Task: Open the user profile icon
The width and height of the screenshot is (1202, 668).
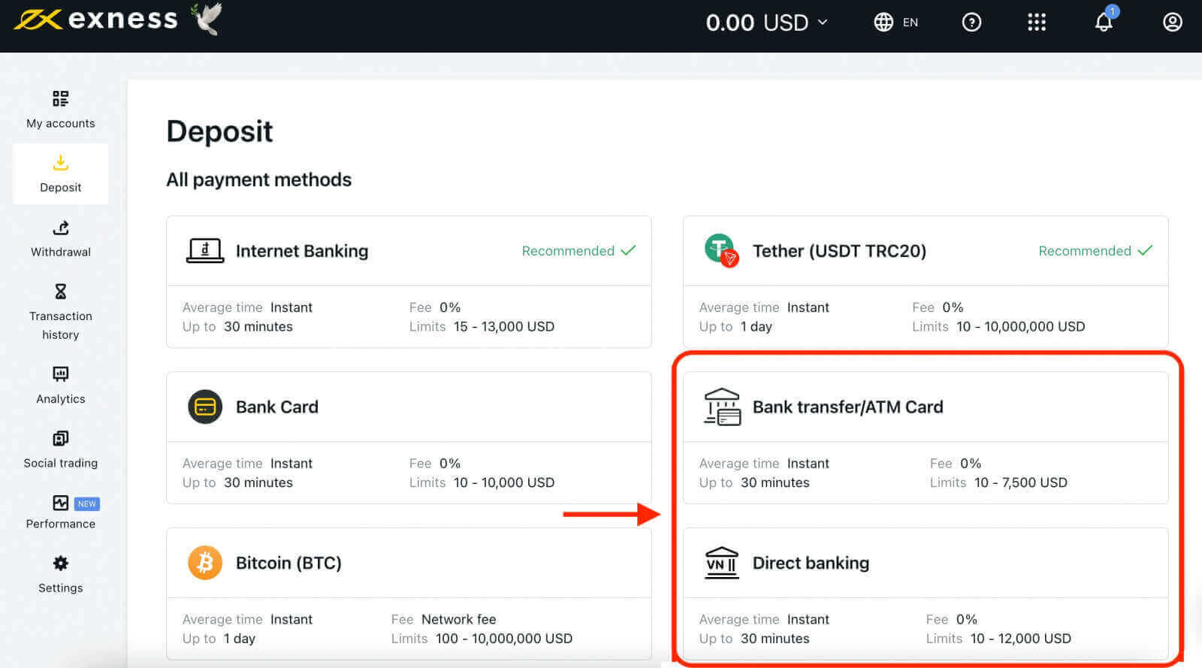Action: [x=1172, y=23]
